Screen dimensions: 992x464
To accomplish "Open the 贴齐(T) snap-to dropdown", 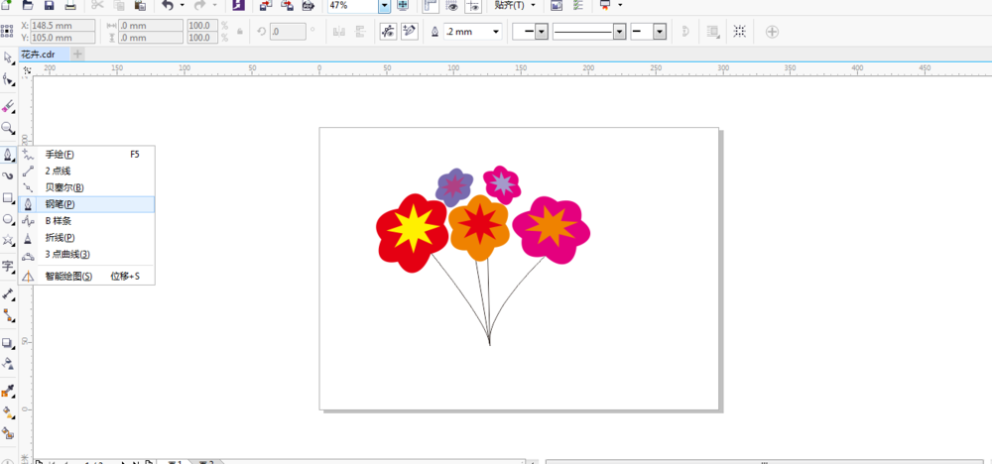I will [x=515, y=5].
